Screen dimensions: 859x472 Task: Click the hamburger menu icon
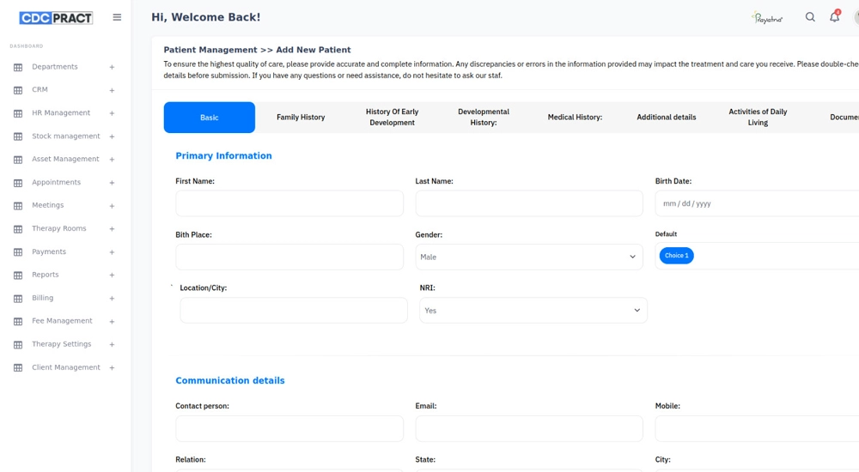(x=117, y=17)
